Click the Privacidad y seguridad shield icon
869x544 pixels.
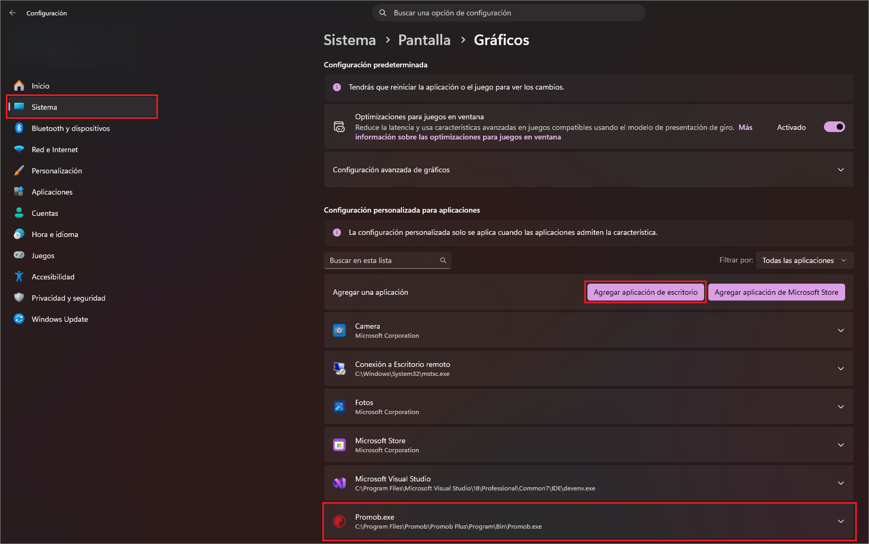(19, 297)
